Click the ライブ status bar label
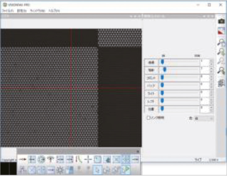The image size is (227, 176). pos(198,160)
